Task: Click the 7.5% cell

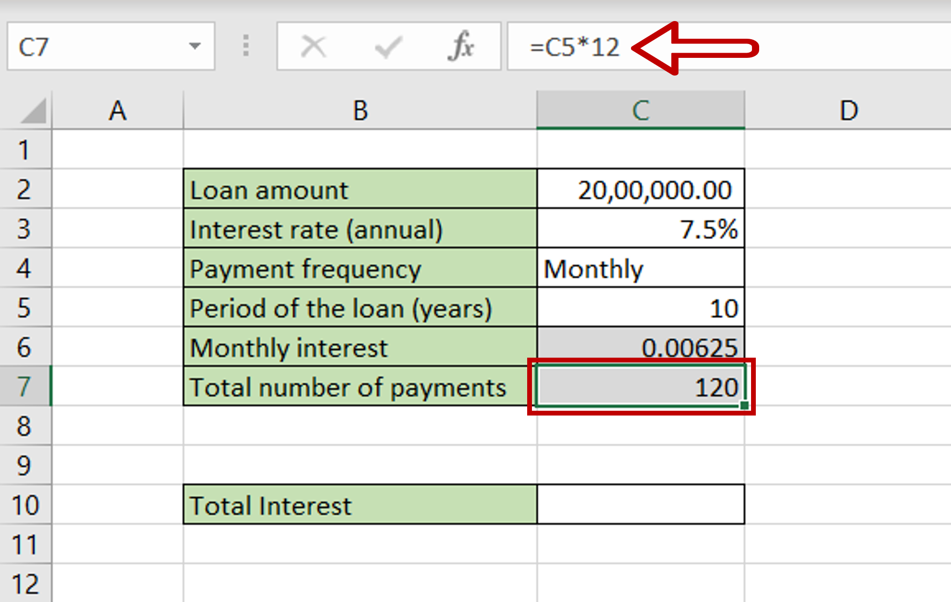Action: pyautogui.click(x=641, y=229)
